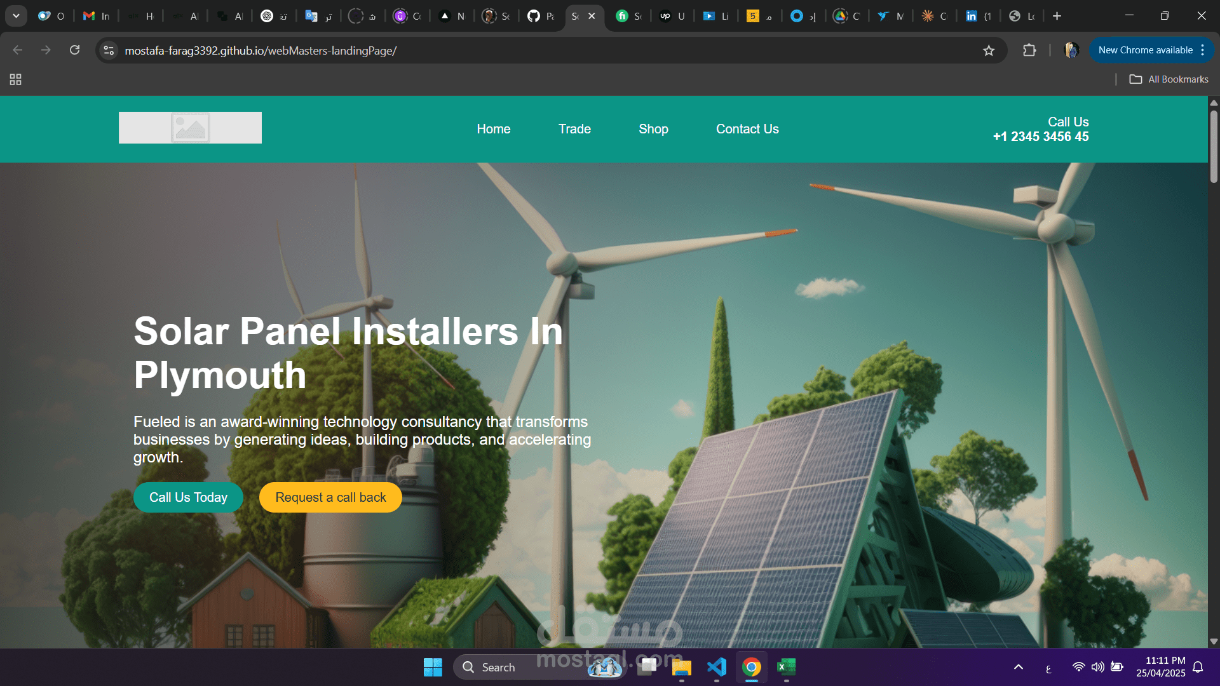
Task: Open the Windows Start menu
Action: pyautogui.click(x=433, y=667)
